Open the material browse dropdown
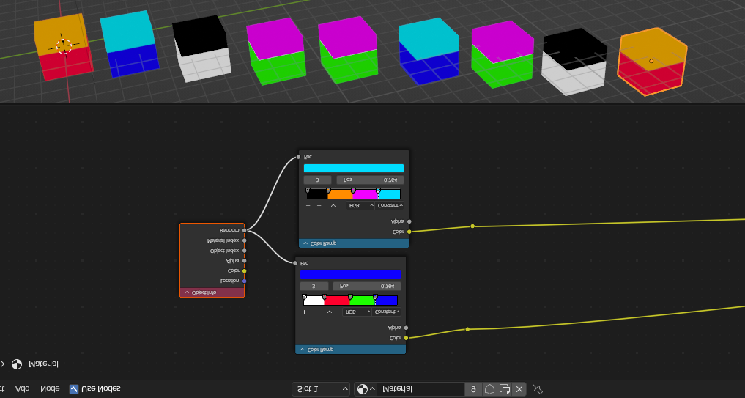The width and height of the screenshot is (745, 398). [x=366, y=389]
